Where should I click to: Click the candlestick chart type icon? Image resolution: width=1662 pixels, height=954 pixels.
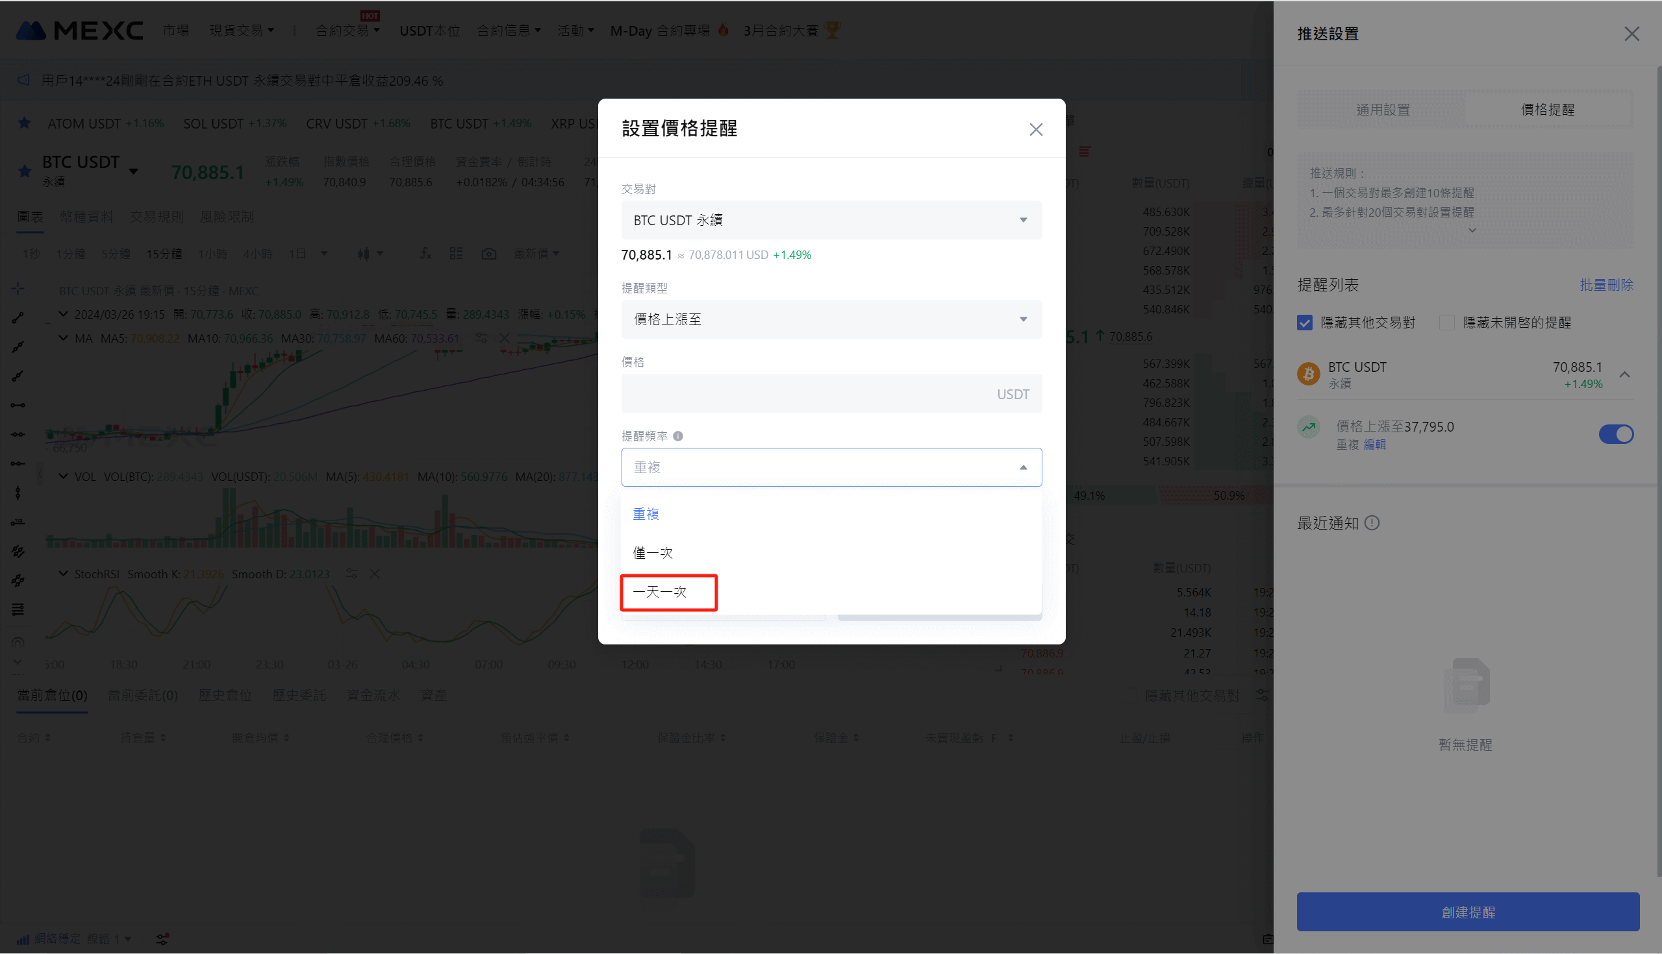[363, 254]
